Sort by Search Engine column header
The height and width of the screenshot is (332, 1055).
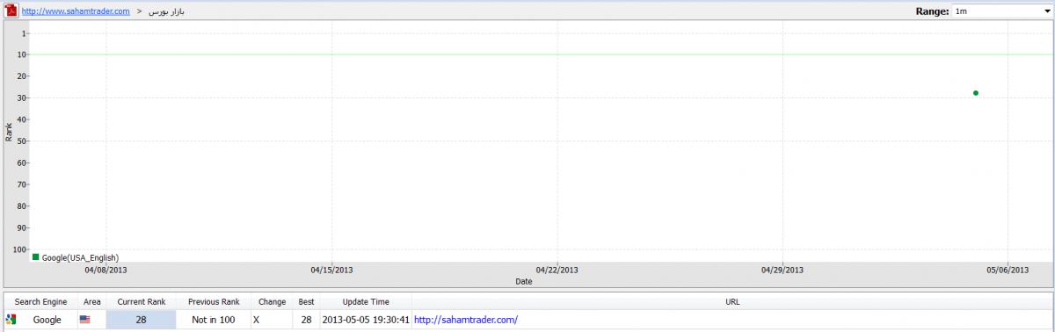(x=40, y=301)
